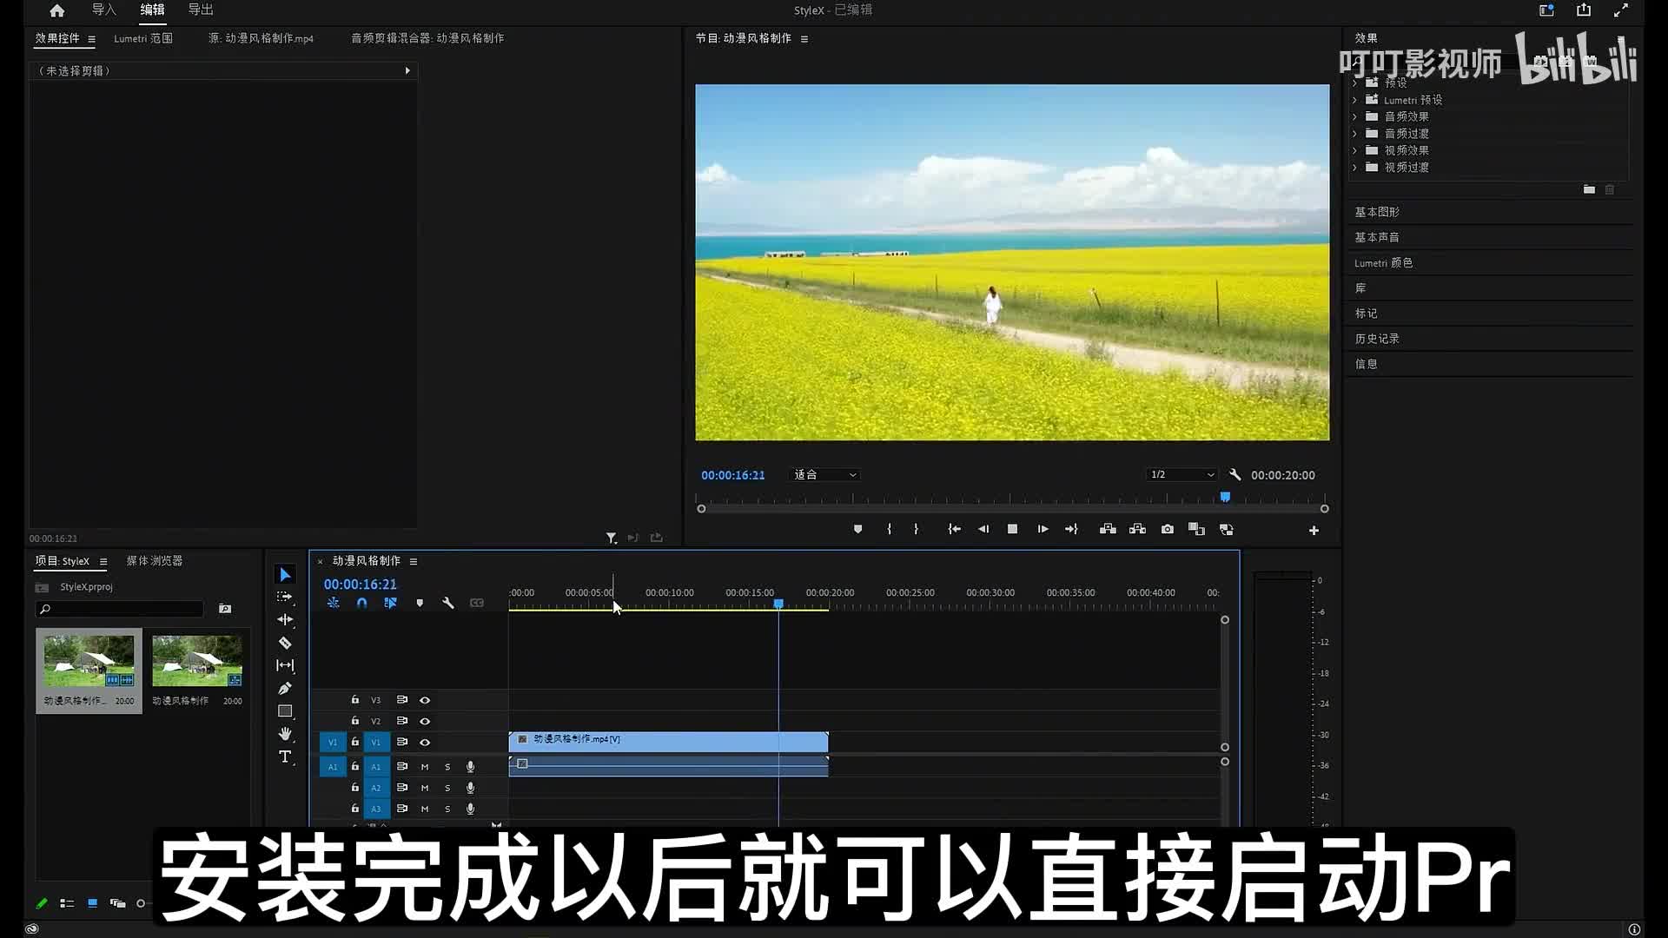Open the Lumetri 颜色 panel

(x=1383, y=262)
